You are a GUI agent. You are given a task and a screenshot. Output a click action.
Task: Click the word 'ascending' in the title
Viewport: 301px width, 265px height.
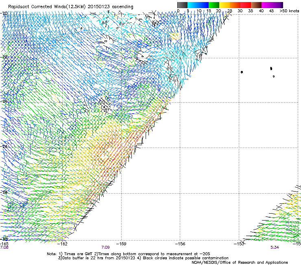pos(122,7)
